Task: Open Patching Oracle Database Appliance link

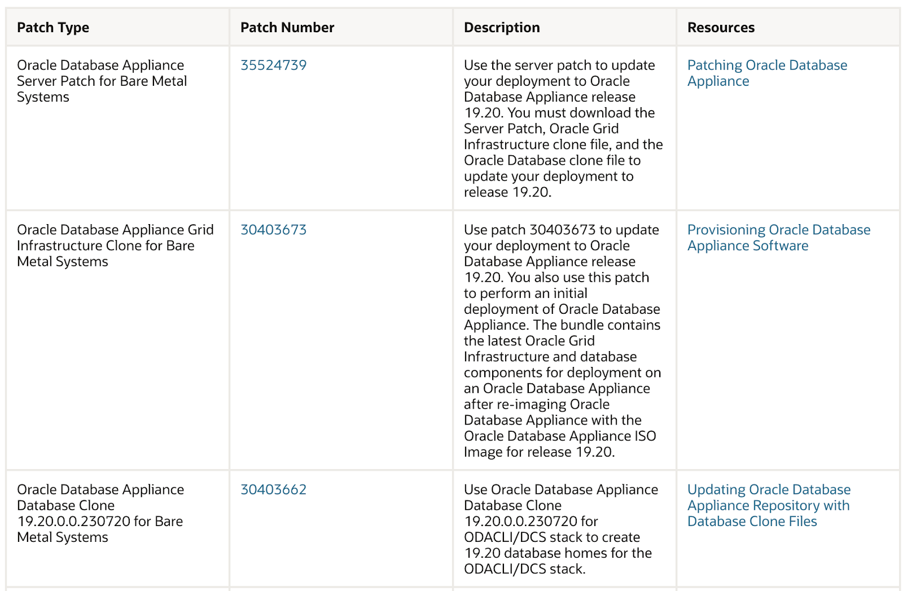Action: point(766,73)
